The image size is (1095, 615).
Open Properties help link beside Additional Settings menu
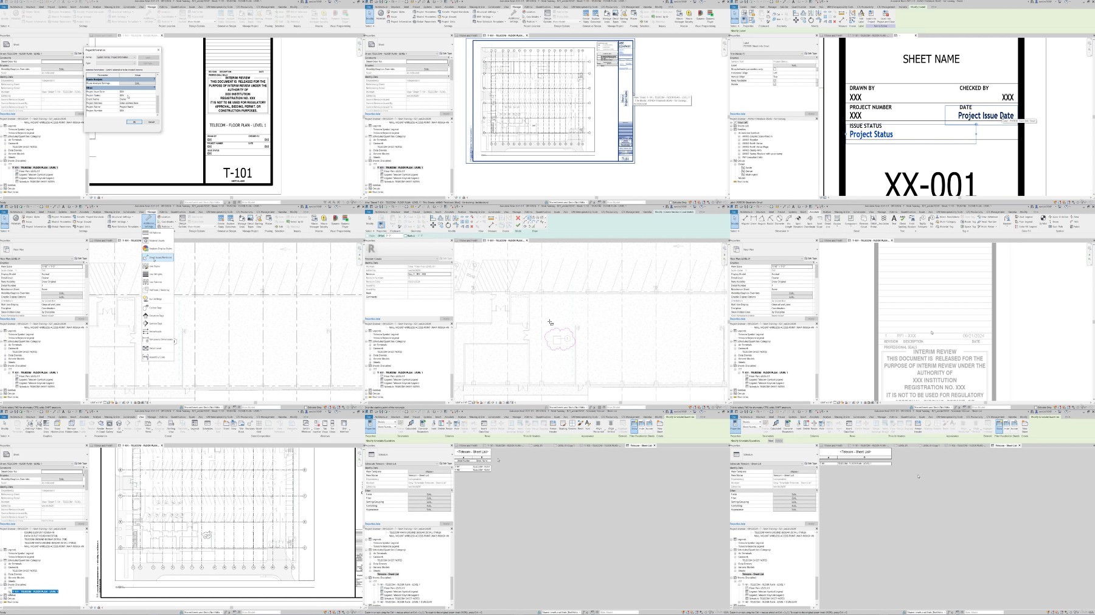click(7, 319)
